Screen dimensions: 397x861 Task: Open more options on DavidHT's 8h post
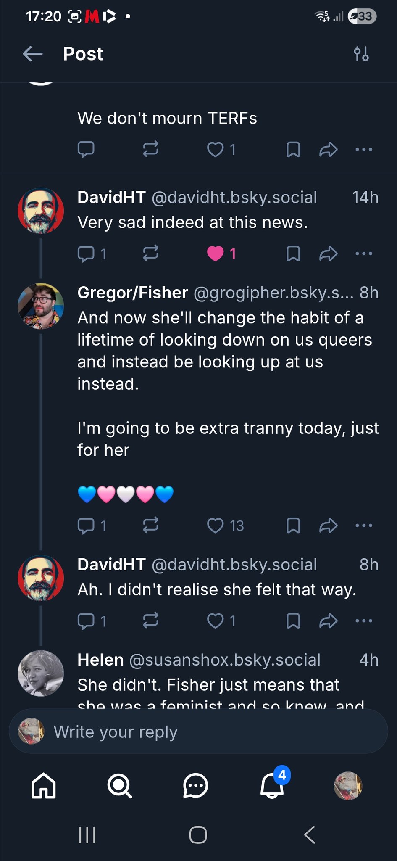click(x=364, y=621)
